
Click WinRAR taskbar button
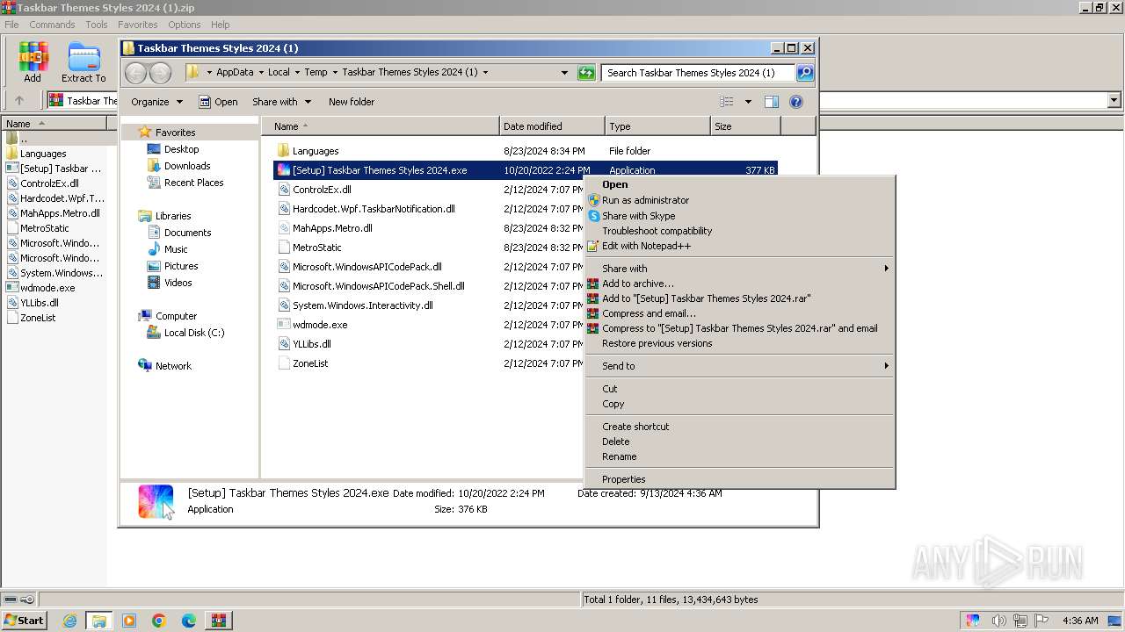coord(218,621)
